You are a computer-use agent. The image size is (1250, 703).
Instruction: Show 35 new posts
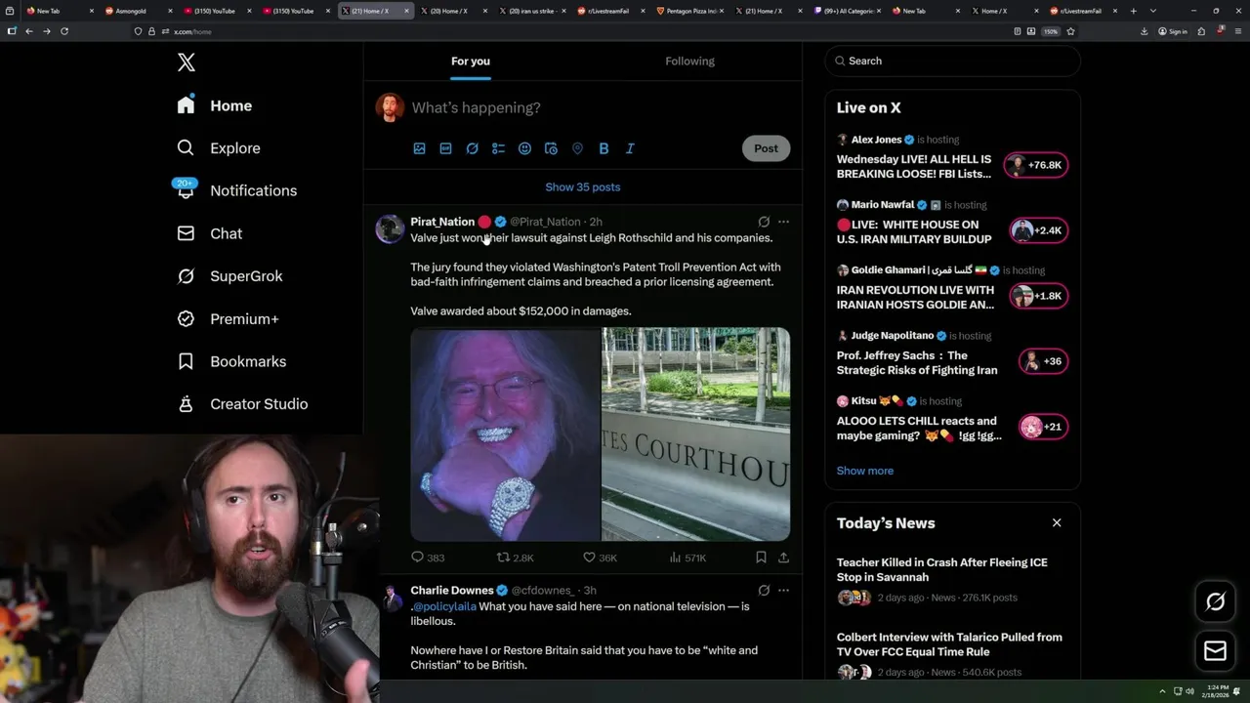coord(583,187)
